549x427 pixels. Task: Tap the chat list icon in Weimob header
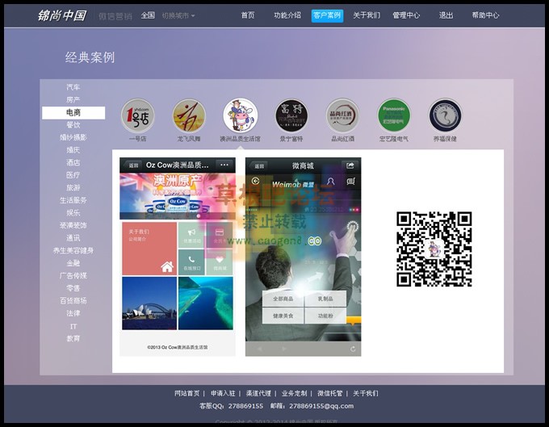tap(351, 182)
